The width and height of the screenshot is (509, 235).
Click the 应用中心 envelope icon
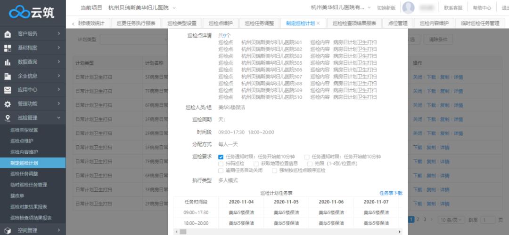click(x=8, y=90)
